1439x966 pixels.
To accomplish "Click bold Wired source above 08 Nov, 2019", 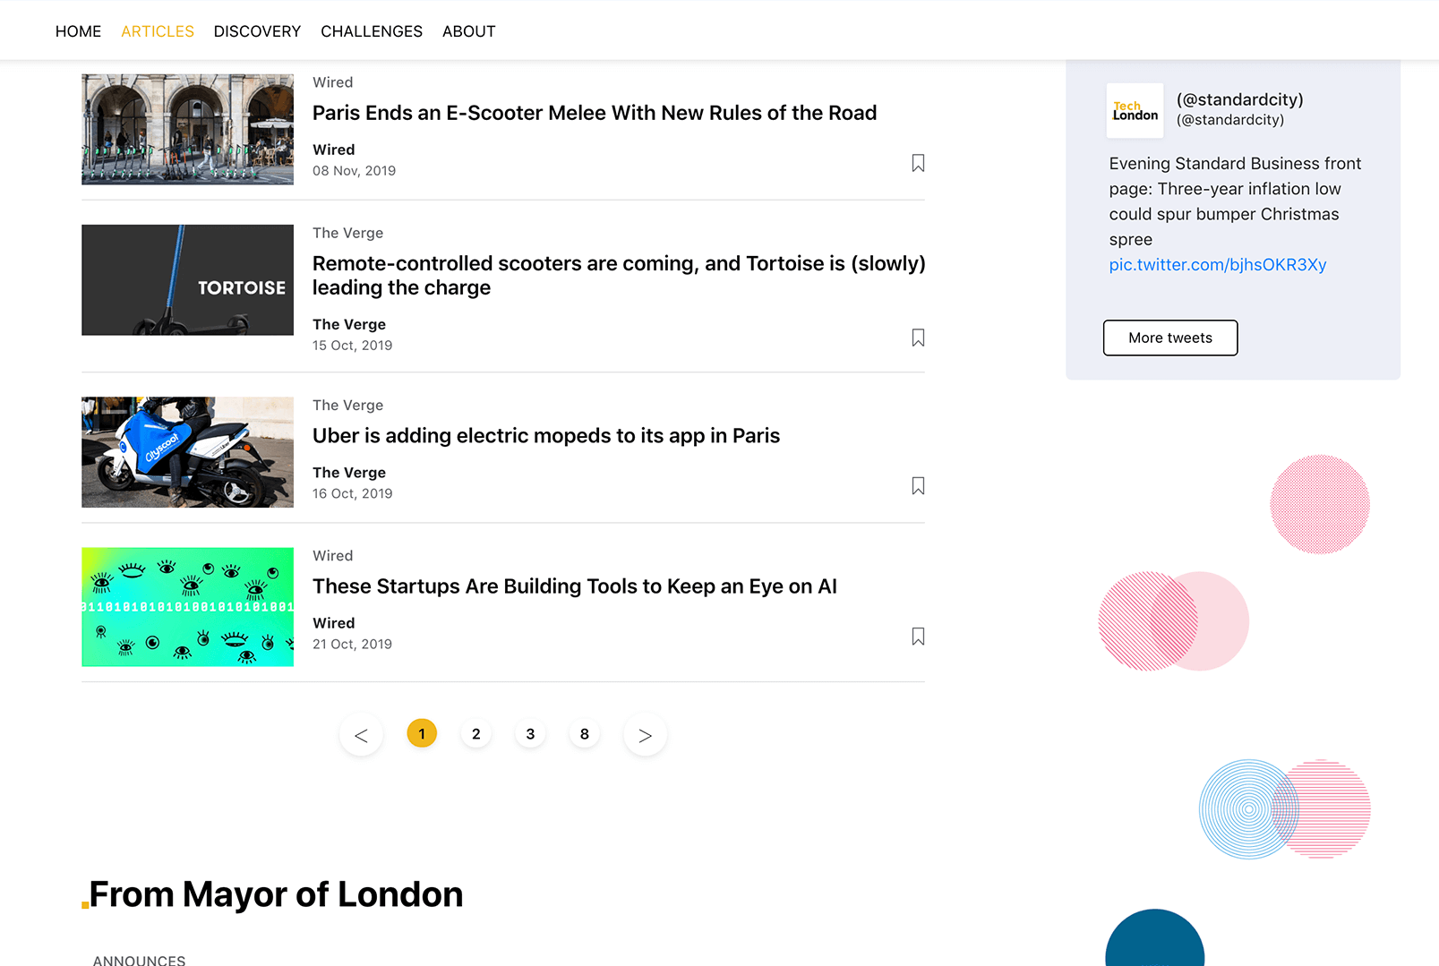I will 334,150.
